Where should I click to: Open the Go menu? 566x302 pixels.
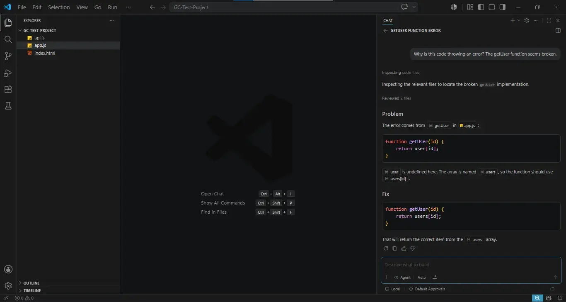coord(98,7)
